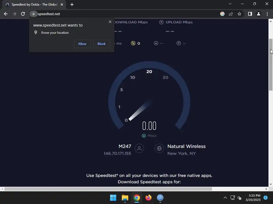Go forward one page in history
The image size is (273, 204).
click(x=14, y=14)
